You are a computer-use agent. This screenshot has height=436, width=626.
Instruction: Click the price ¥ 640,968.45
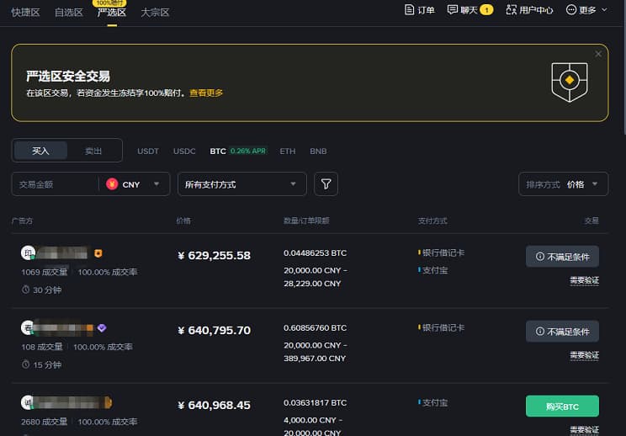(214, 405)
